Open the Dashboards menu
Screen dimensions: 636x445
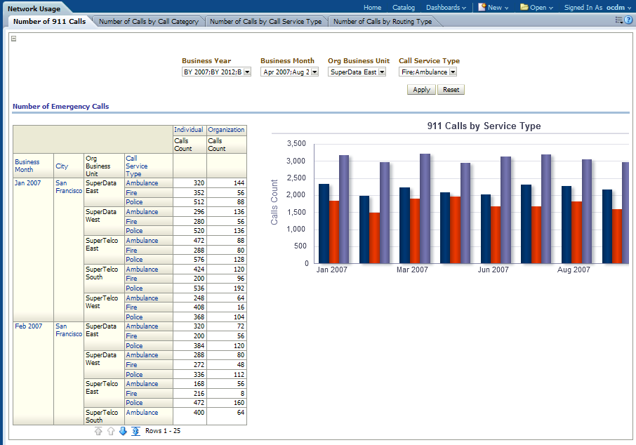446,7
